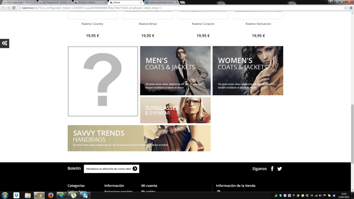Open the Women's Coats & Jackets banner
Image resolution: width=354 pixels, height=199 pixels.
pyautogui.click(x=248, y=71)
